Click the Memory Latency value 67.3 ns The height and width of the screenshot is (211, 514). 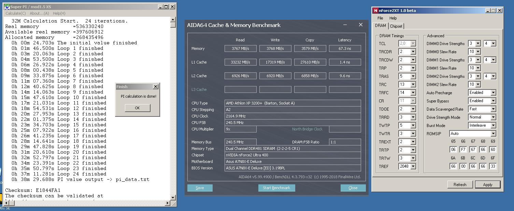345,48
